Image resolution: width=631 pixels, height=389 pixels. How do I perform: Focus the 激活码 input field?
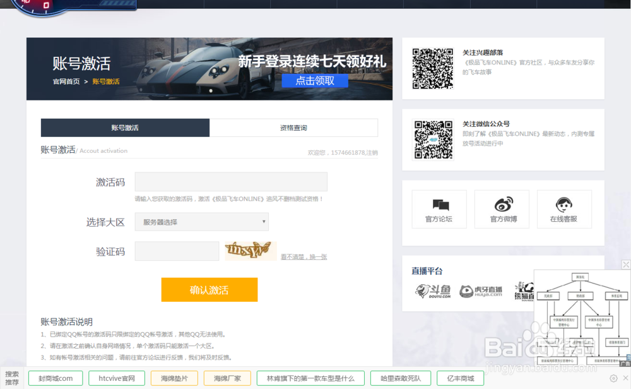231,182
